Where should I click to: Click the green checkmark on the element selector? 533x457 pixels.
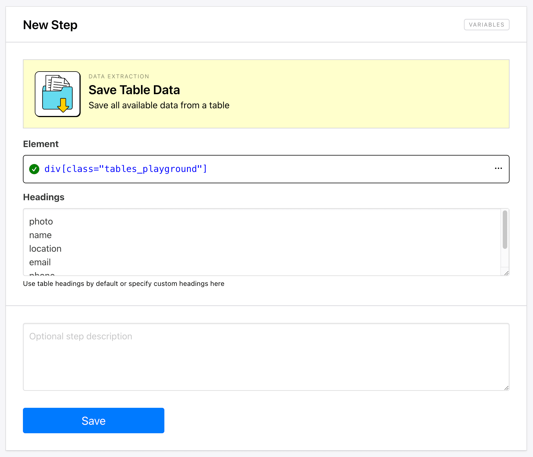click(34, 169)
